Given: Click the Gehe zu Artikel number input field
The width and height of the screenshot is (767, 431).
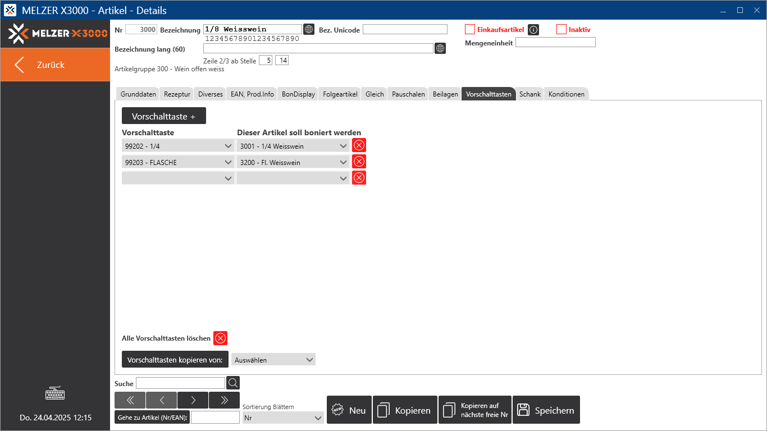Looking at the screenshot, I should coord(215,418).
